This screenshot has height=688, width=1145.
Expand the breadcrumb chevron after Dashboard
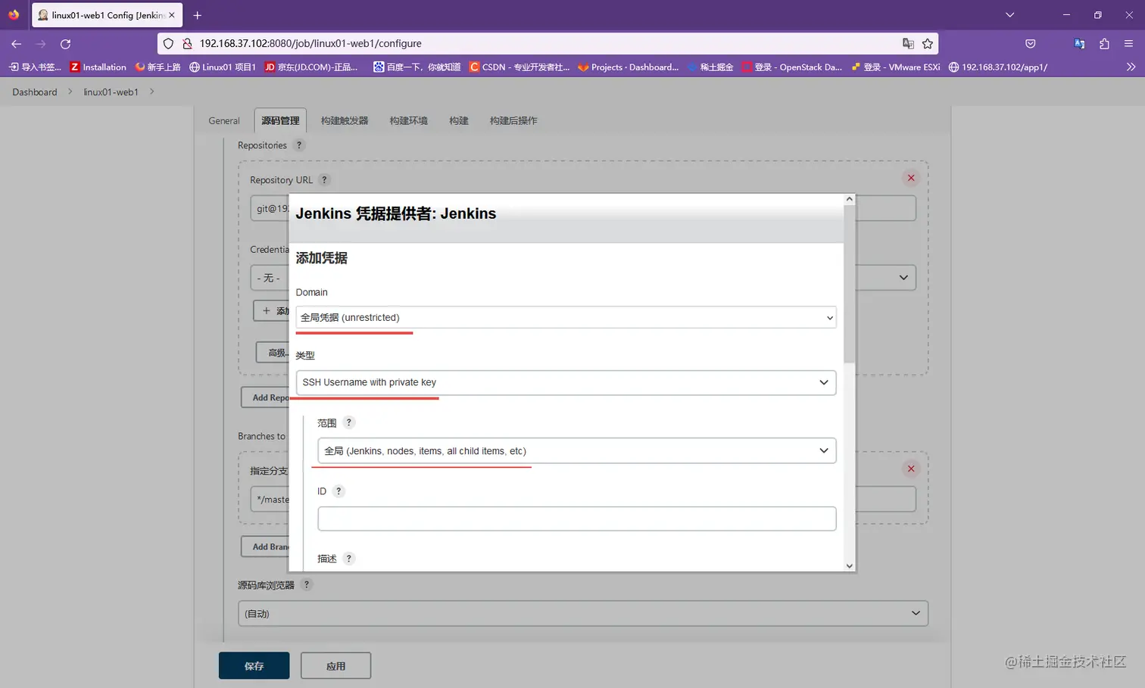point(70,92)
